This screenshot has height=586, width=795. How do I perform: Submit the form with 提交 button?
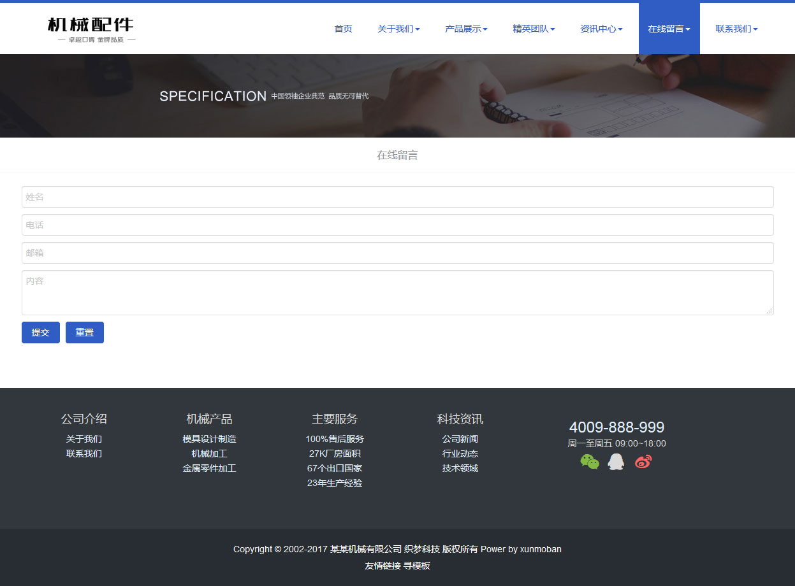[41, 332]
